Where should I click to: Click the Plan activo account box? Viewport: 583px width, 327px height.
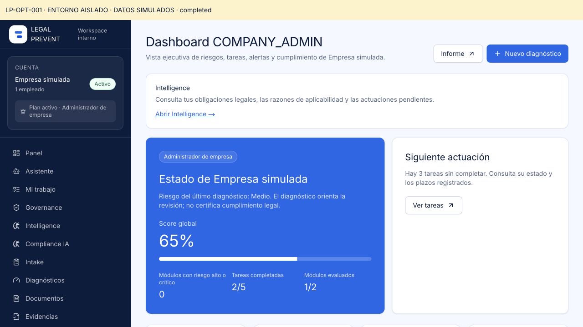coord(65,111)
